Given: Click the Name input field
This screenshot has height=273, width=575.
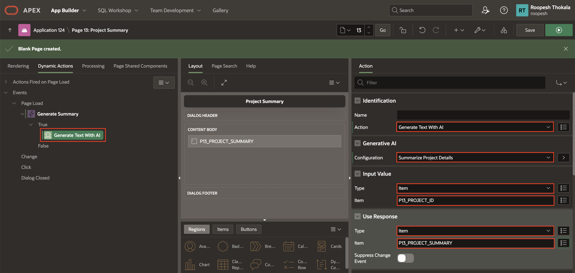Looking at the screenshot, I should point(483,115).
